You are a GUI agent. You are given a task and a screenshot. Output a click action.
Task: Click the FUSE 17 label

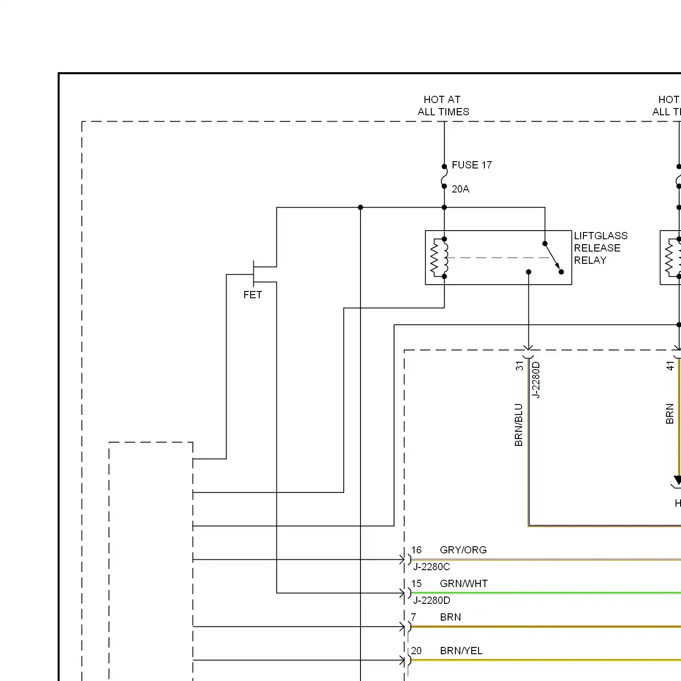click(x=472, y=165)
